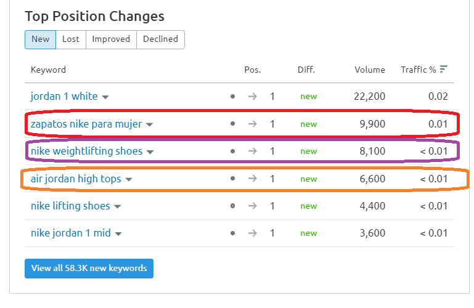Expand dropdown next to nike weightlifting shoes
Viewport: 474px width, 308px height.
[x=150, y=152]
